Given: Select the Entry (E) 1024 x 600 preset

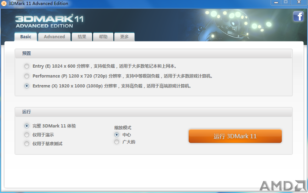Looking at the screenshot, I should (x=27, y=66).
